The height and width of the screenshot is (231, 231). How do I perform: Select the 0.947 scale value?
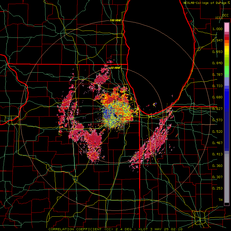pos(217,40)
